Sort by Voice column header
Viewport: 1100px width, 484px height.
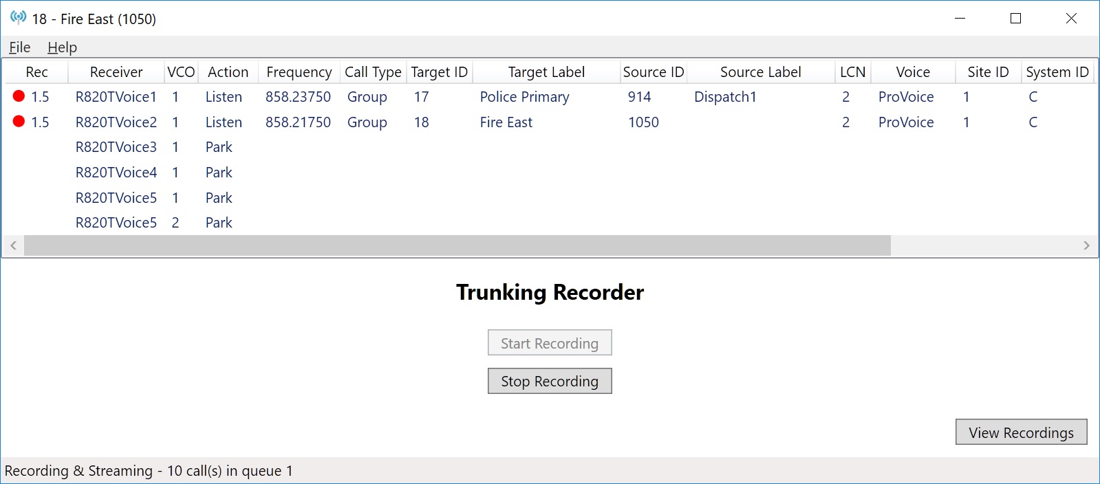pos(913,72)
